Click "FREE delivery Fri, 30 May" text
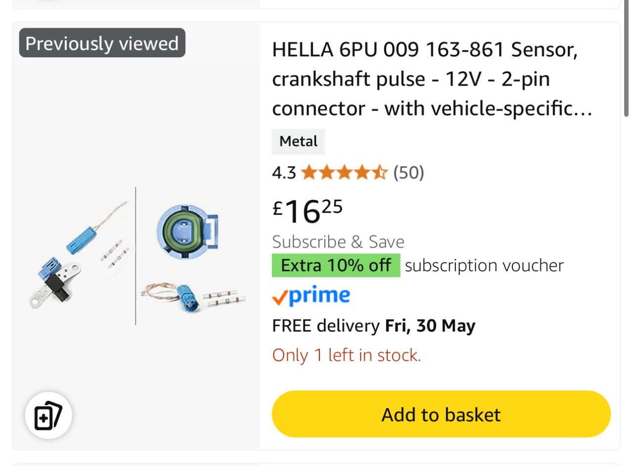This screenshot has height=466, width=633. click(x=373, y=326)
